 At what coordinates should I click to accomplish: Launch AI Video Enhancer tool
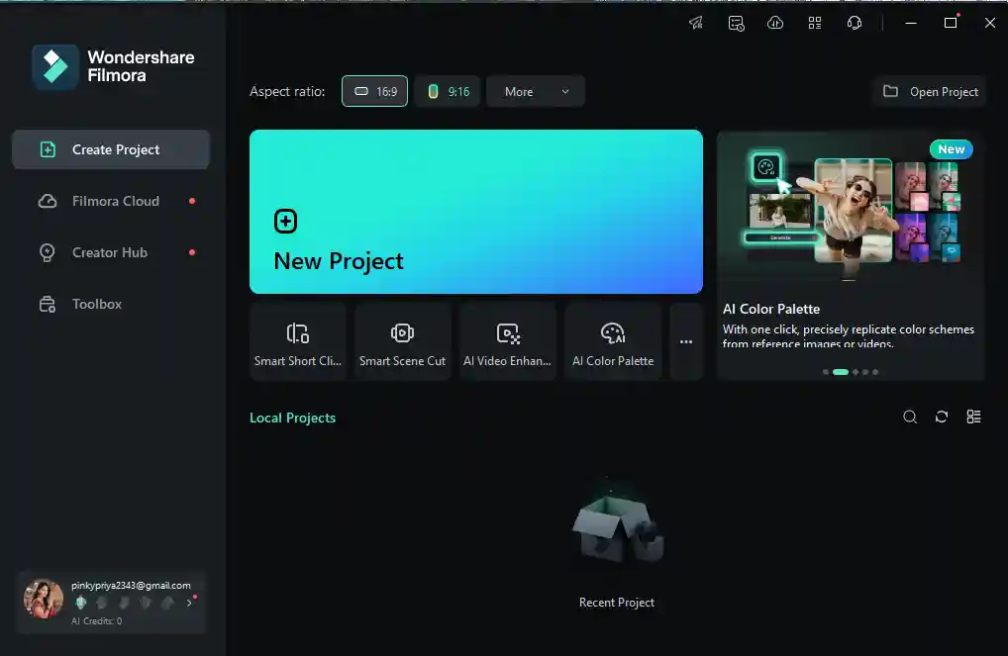507,341
